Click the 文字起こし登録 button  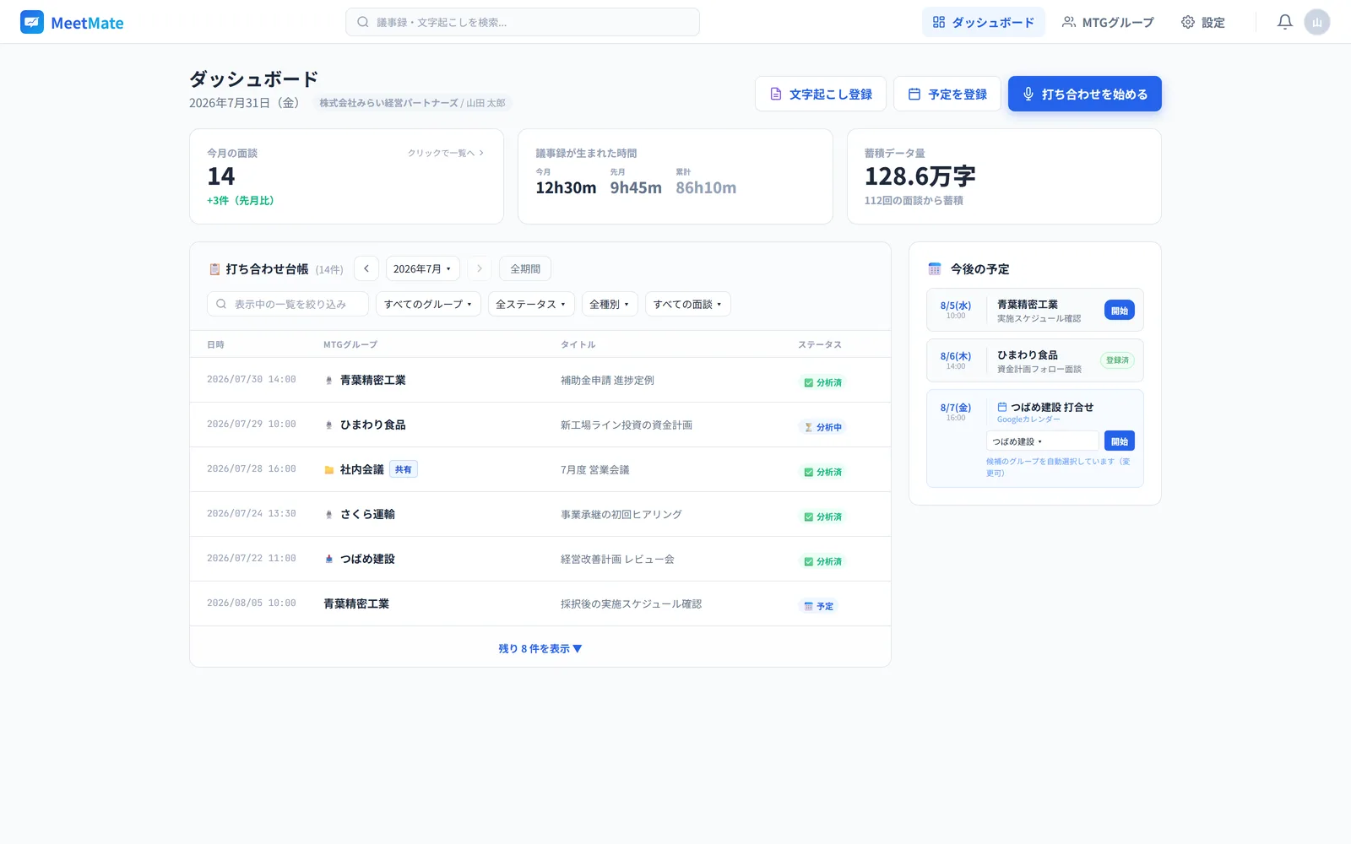pyautogui.click(x=821, y=94)
